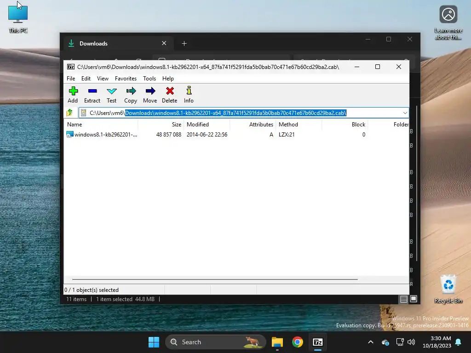Open the volume control tray icon
This screenshot has width=471, height=353.
(x=411, y=342)
